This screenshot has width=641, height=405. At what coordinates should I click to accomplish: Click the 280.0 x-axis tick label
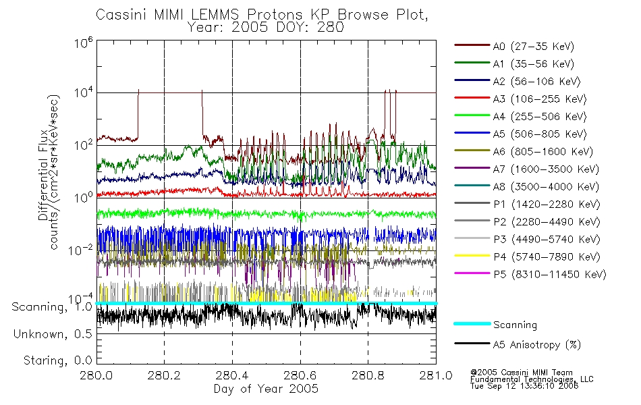click(96, 375)
